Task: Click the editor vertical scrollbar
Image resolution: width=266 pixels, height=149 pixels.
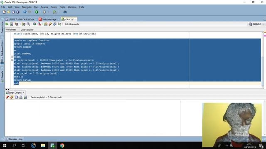Action: tap(263, 60)
